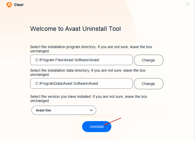Click the red arrow annotation near Uninstall
Image resolution: width=195 pixels, height=141 pixels.
pyautogui.click(x=112, y=121)
